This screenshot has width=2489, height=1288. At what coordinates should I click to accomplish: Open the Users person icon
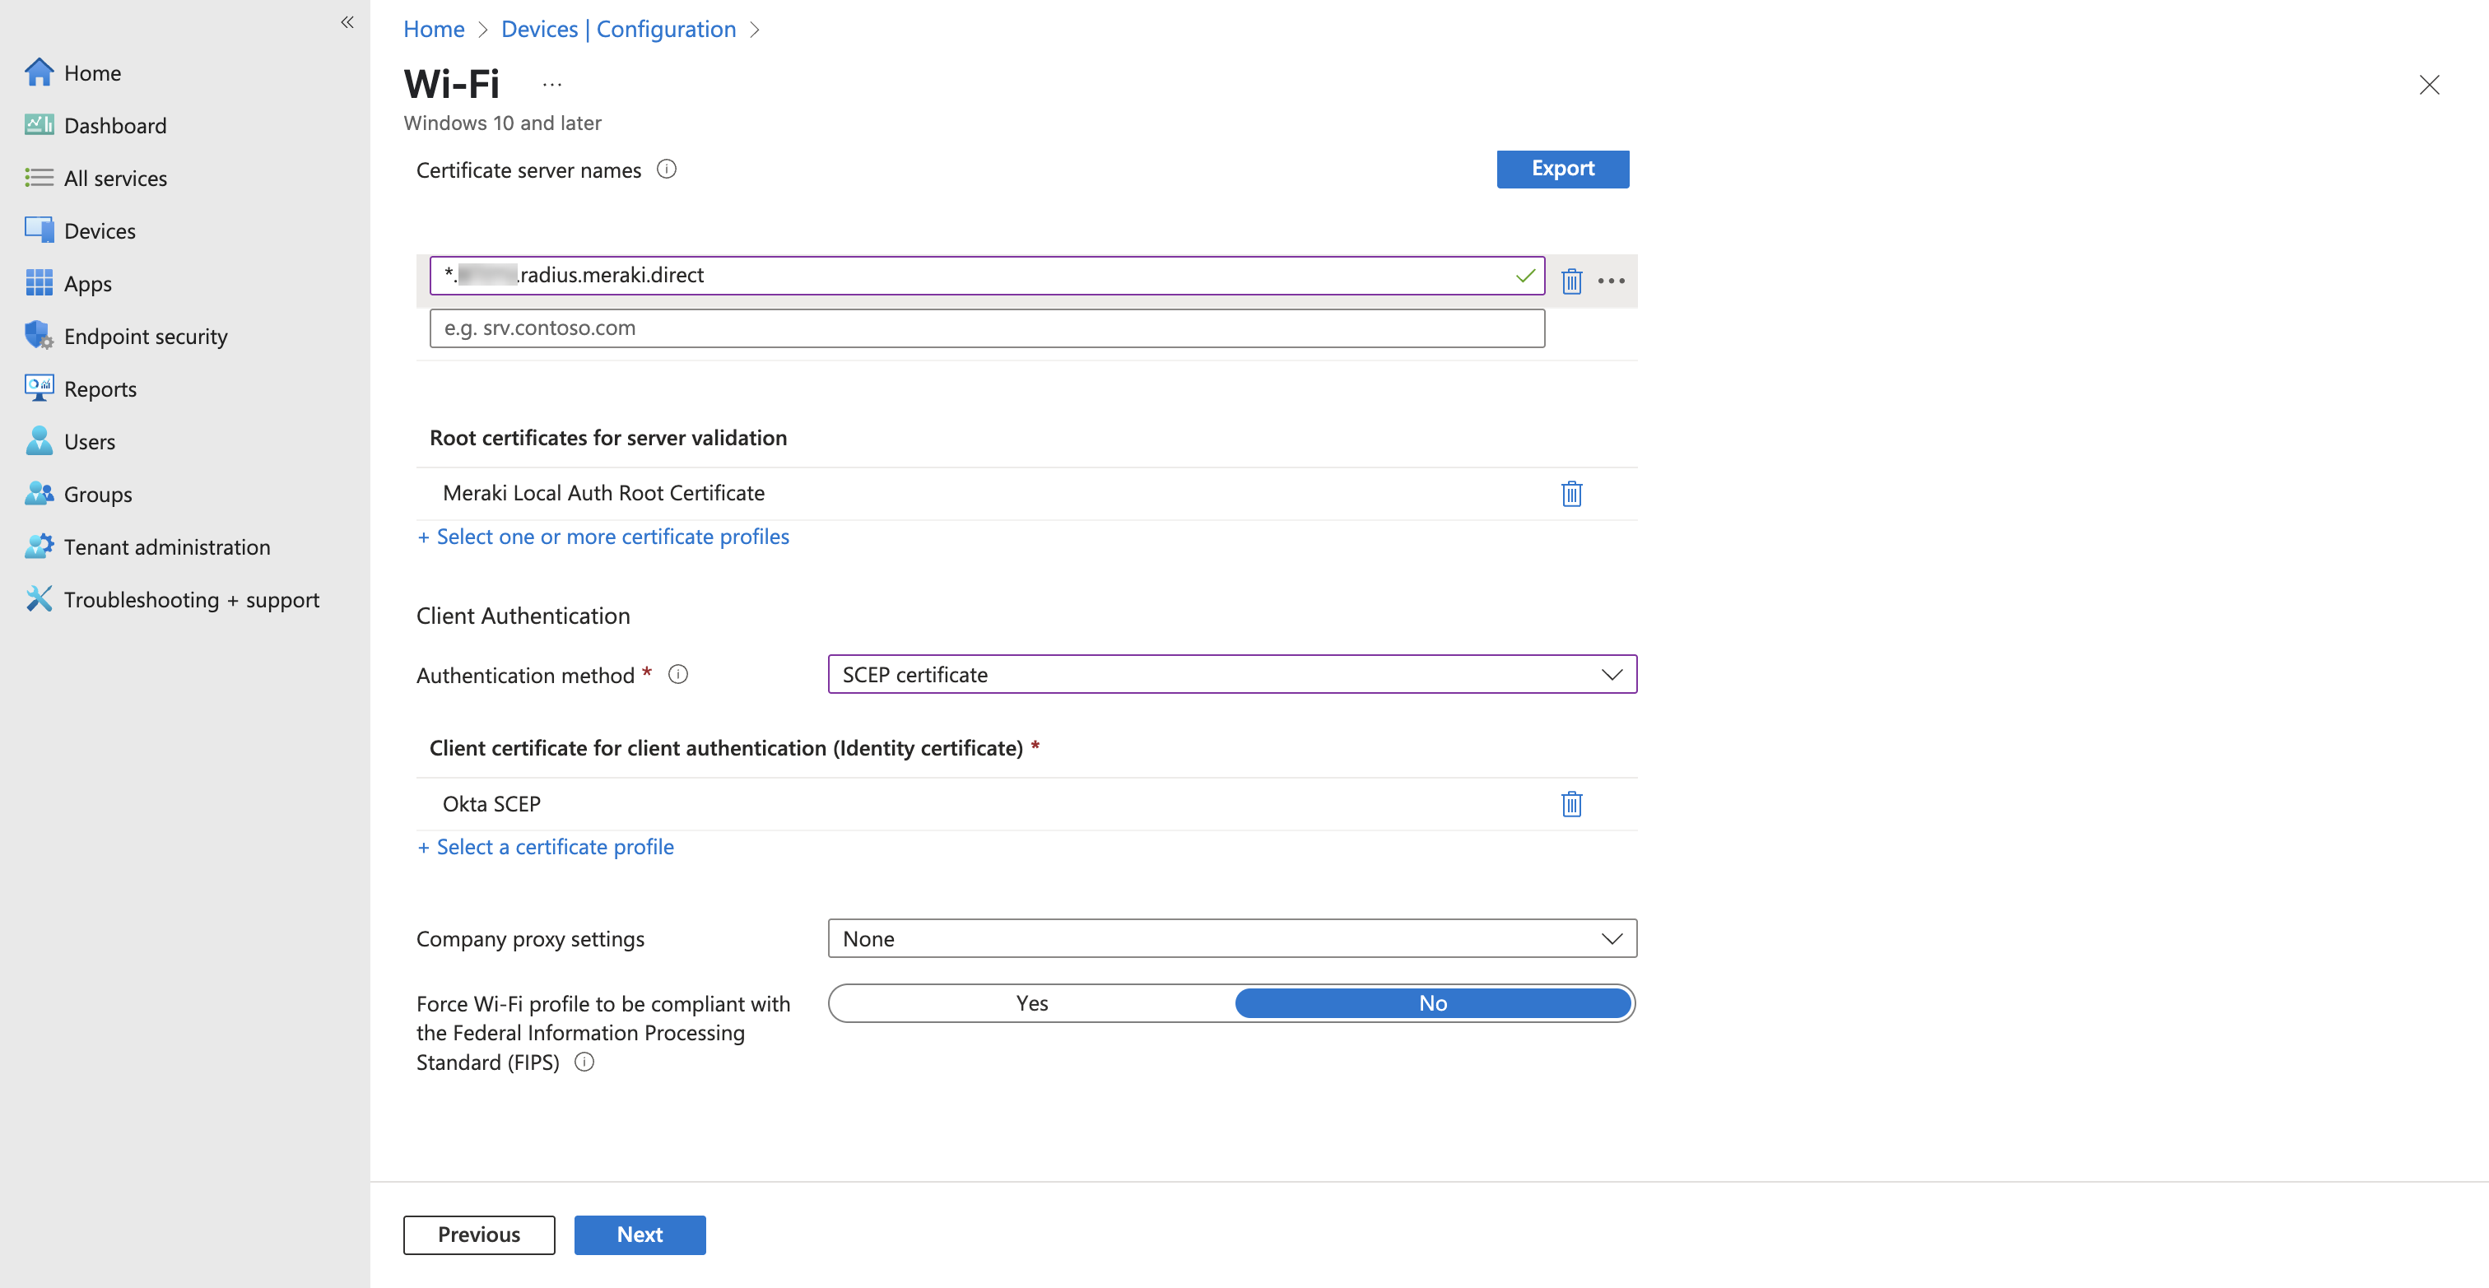click(39, 440)
